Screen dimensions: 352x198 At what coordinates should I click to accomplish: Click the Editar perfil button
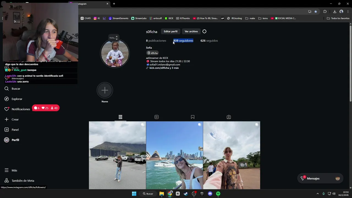tap(170, 31)
